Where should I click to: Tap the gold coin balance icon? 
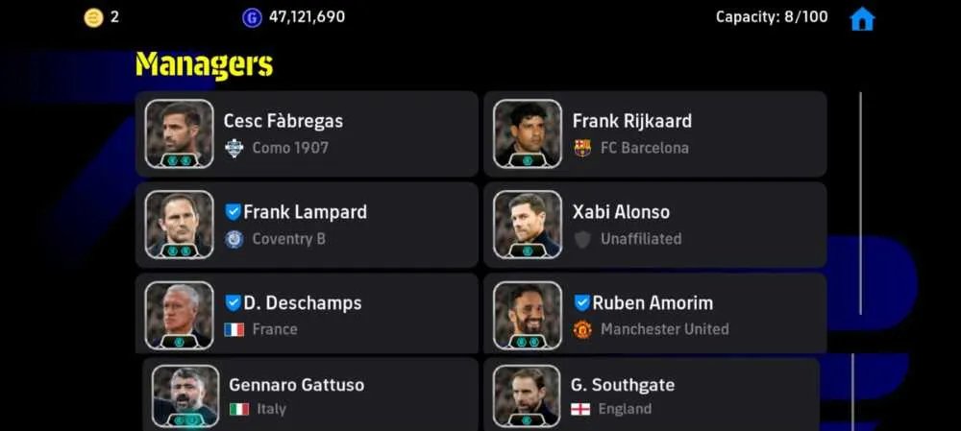point(93,17)
